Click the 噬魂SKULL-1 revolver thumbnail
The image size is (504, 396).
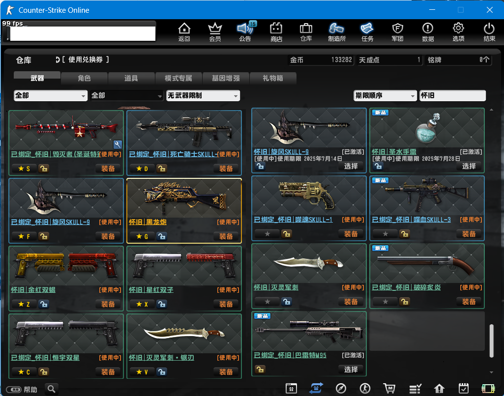[309, 196]
